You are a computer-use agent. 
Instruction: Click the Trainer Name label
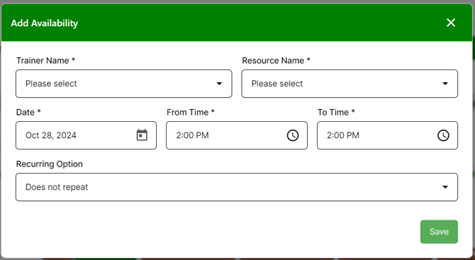pos(45,60)
